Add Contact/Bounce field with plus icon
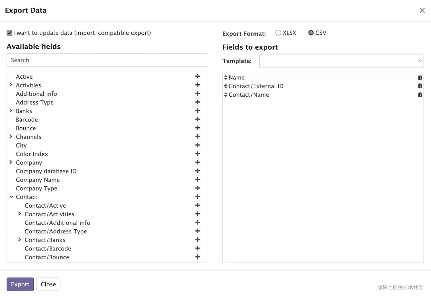The image size is (431, 298). click(x=198, y=257)
